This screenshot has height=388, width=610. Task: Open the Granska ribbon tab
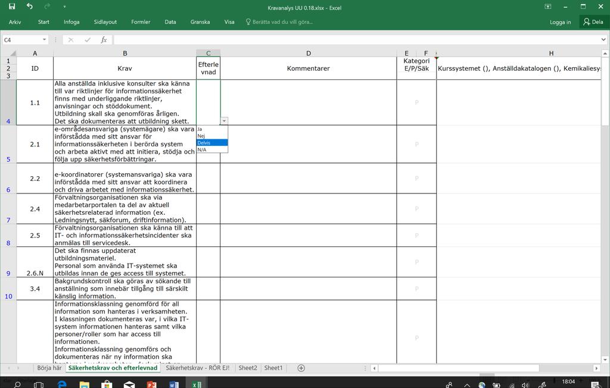tap(200, 22)
